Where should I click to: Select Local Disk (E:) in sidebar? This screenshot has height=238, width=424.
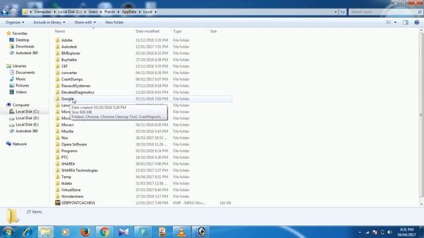tap(27, 124)
